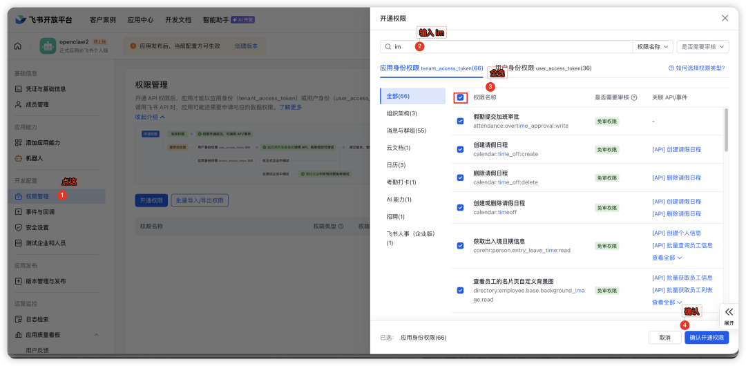Image resolution: width=746 pixels, height=366 pixels.
Task: Click the permission search input field
Action: click(506, 47)
